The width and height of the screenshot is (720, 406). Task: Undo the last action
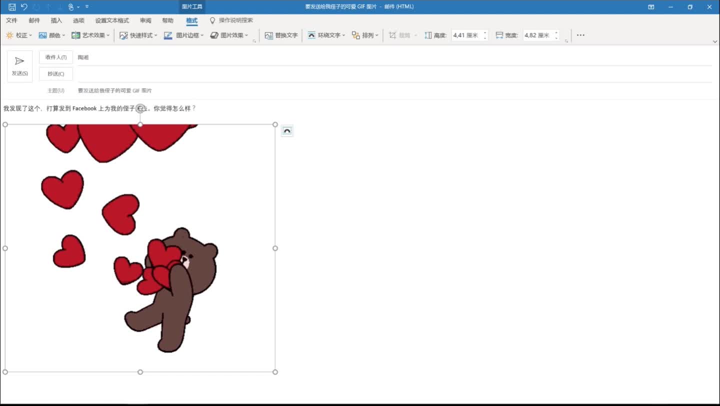pos(24,7)
